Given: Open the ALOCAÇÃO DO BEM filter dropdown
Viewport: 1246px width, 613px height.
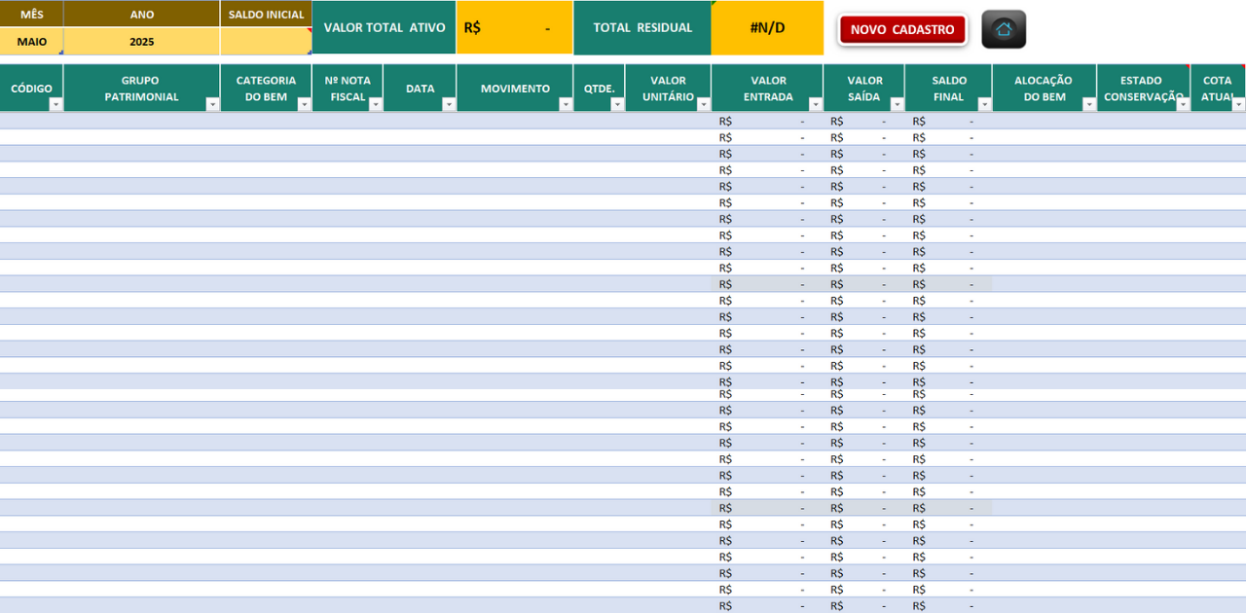Looking at the screenshot, I should [x=1088, y=104].
